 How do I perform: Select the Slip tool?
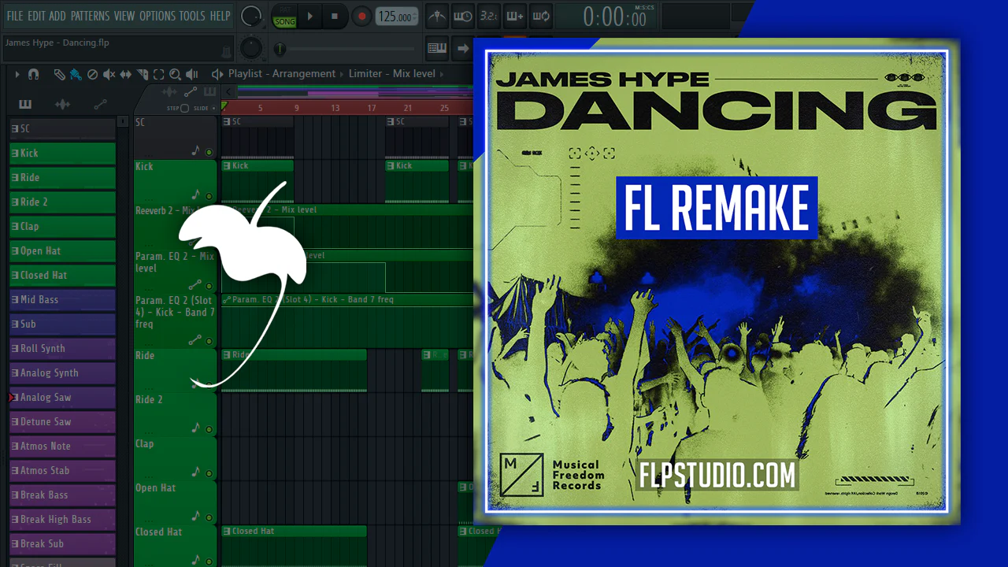126,74
